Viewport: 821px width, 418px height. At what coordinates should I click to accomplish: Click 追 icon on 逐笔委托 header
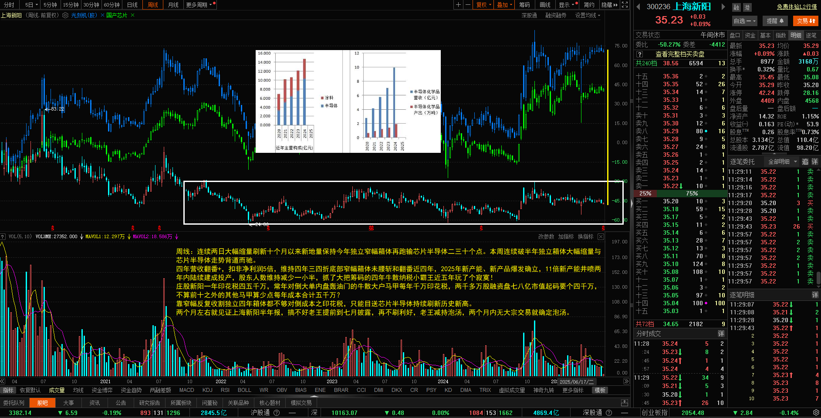[805, 162]
